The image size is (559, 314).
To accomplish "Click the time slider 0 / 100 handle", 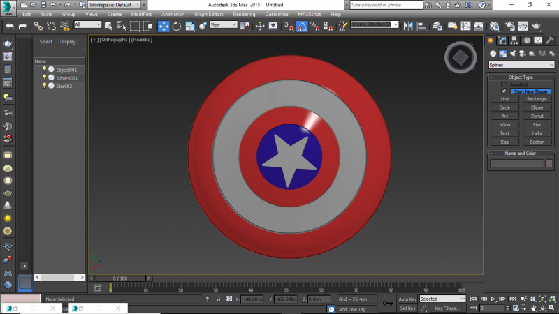I will pyautogui.click(x=119, y=278).
